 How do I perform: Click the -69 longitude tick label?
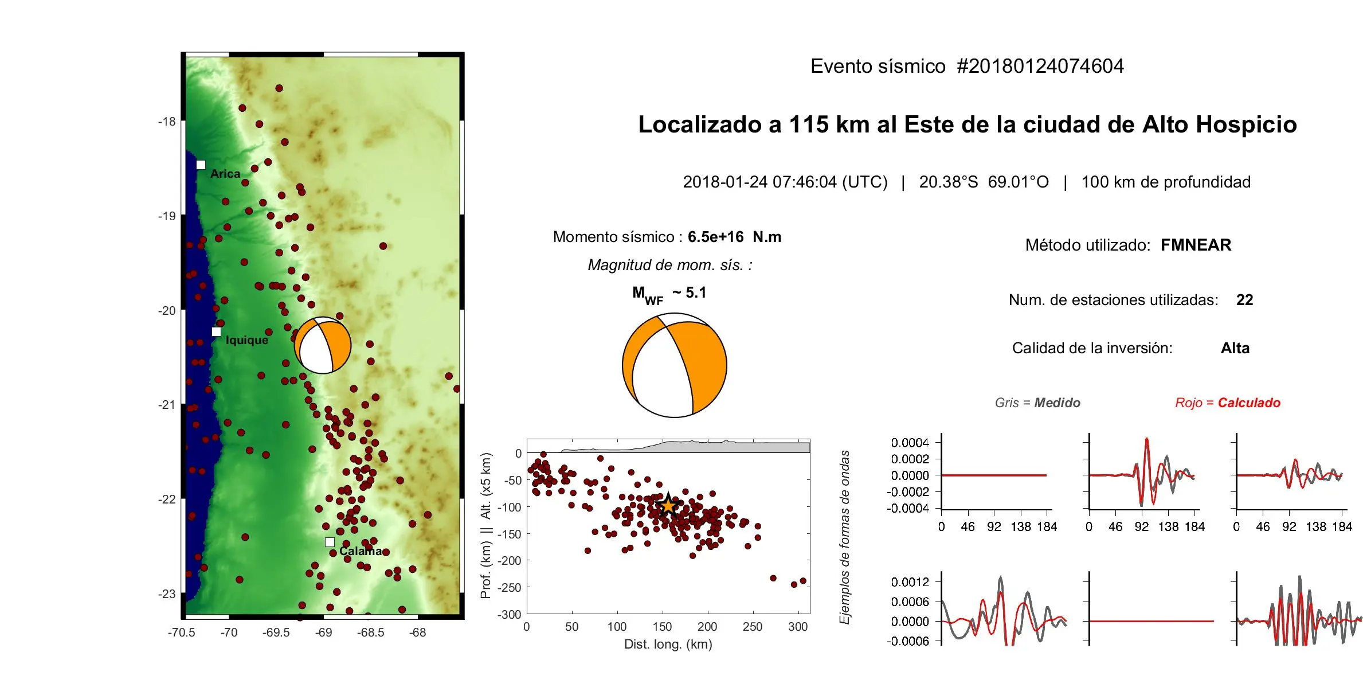323,632
